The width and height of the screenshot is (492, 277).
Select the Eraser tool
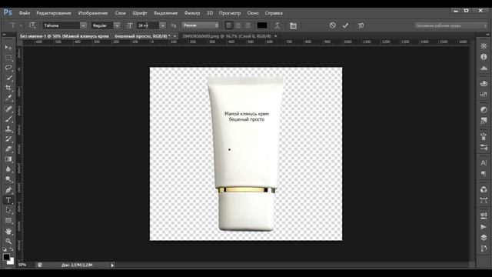(x=8, y=149)
